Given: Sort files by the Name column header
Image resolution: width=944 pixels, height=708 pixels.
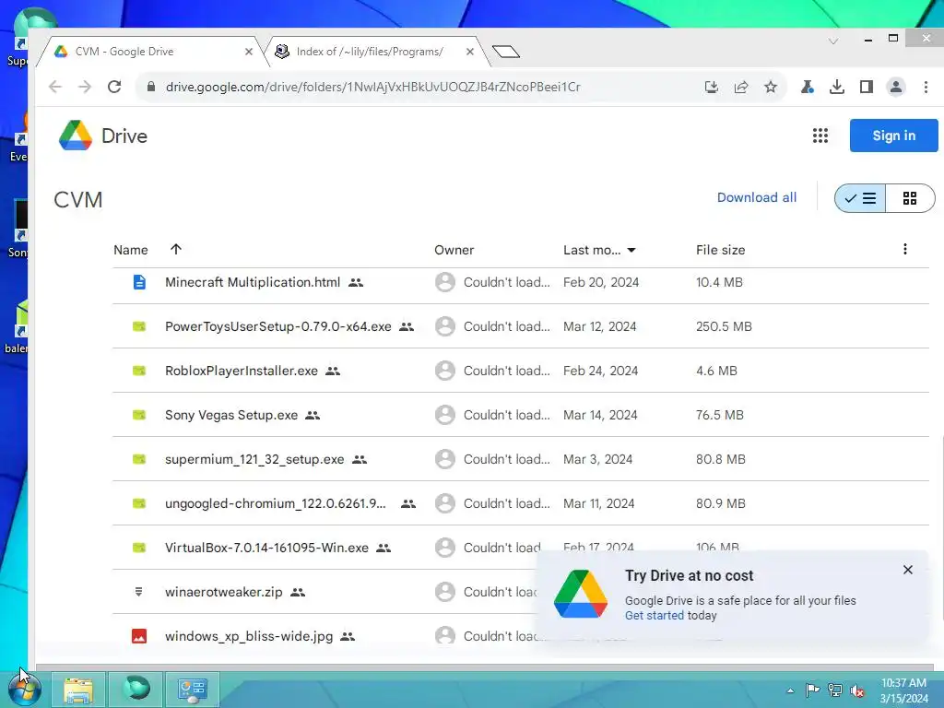Looking at the screenshot, I should [131, 250].
